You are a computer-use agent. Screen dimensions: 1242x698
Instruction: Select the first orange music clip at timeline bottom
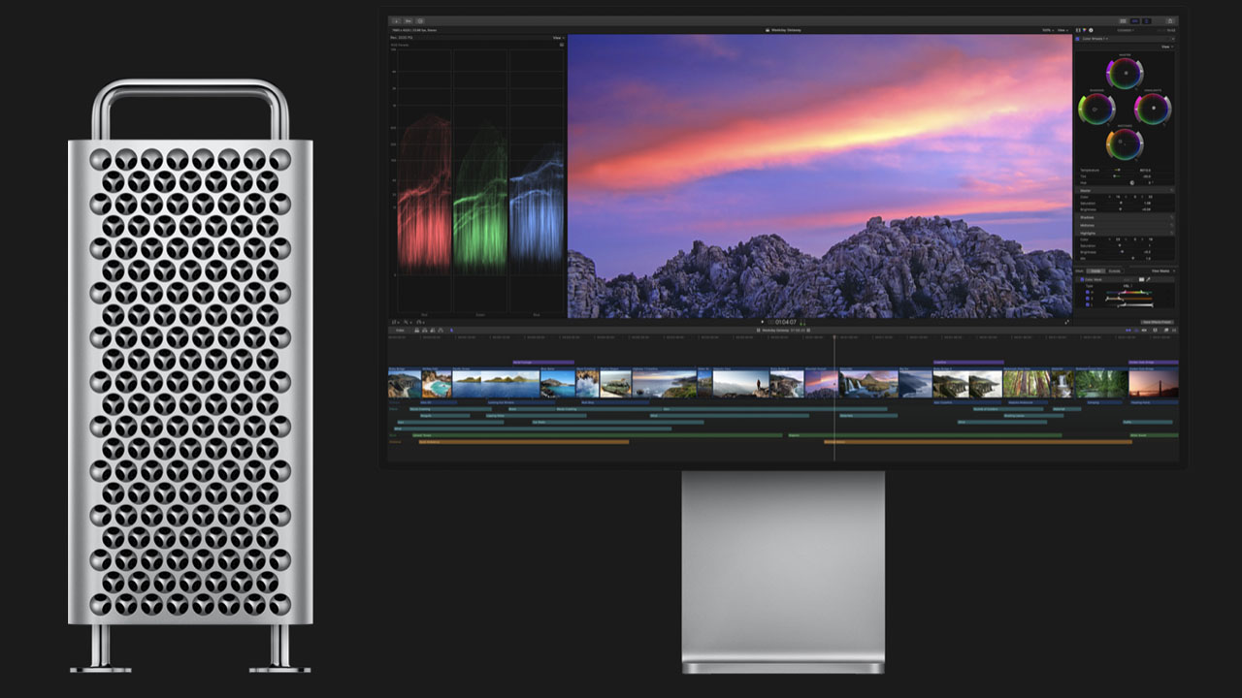pos(524,442)
